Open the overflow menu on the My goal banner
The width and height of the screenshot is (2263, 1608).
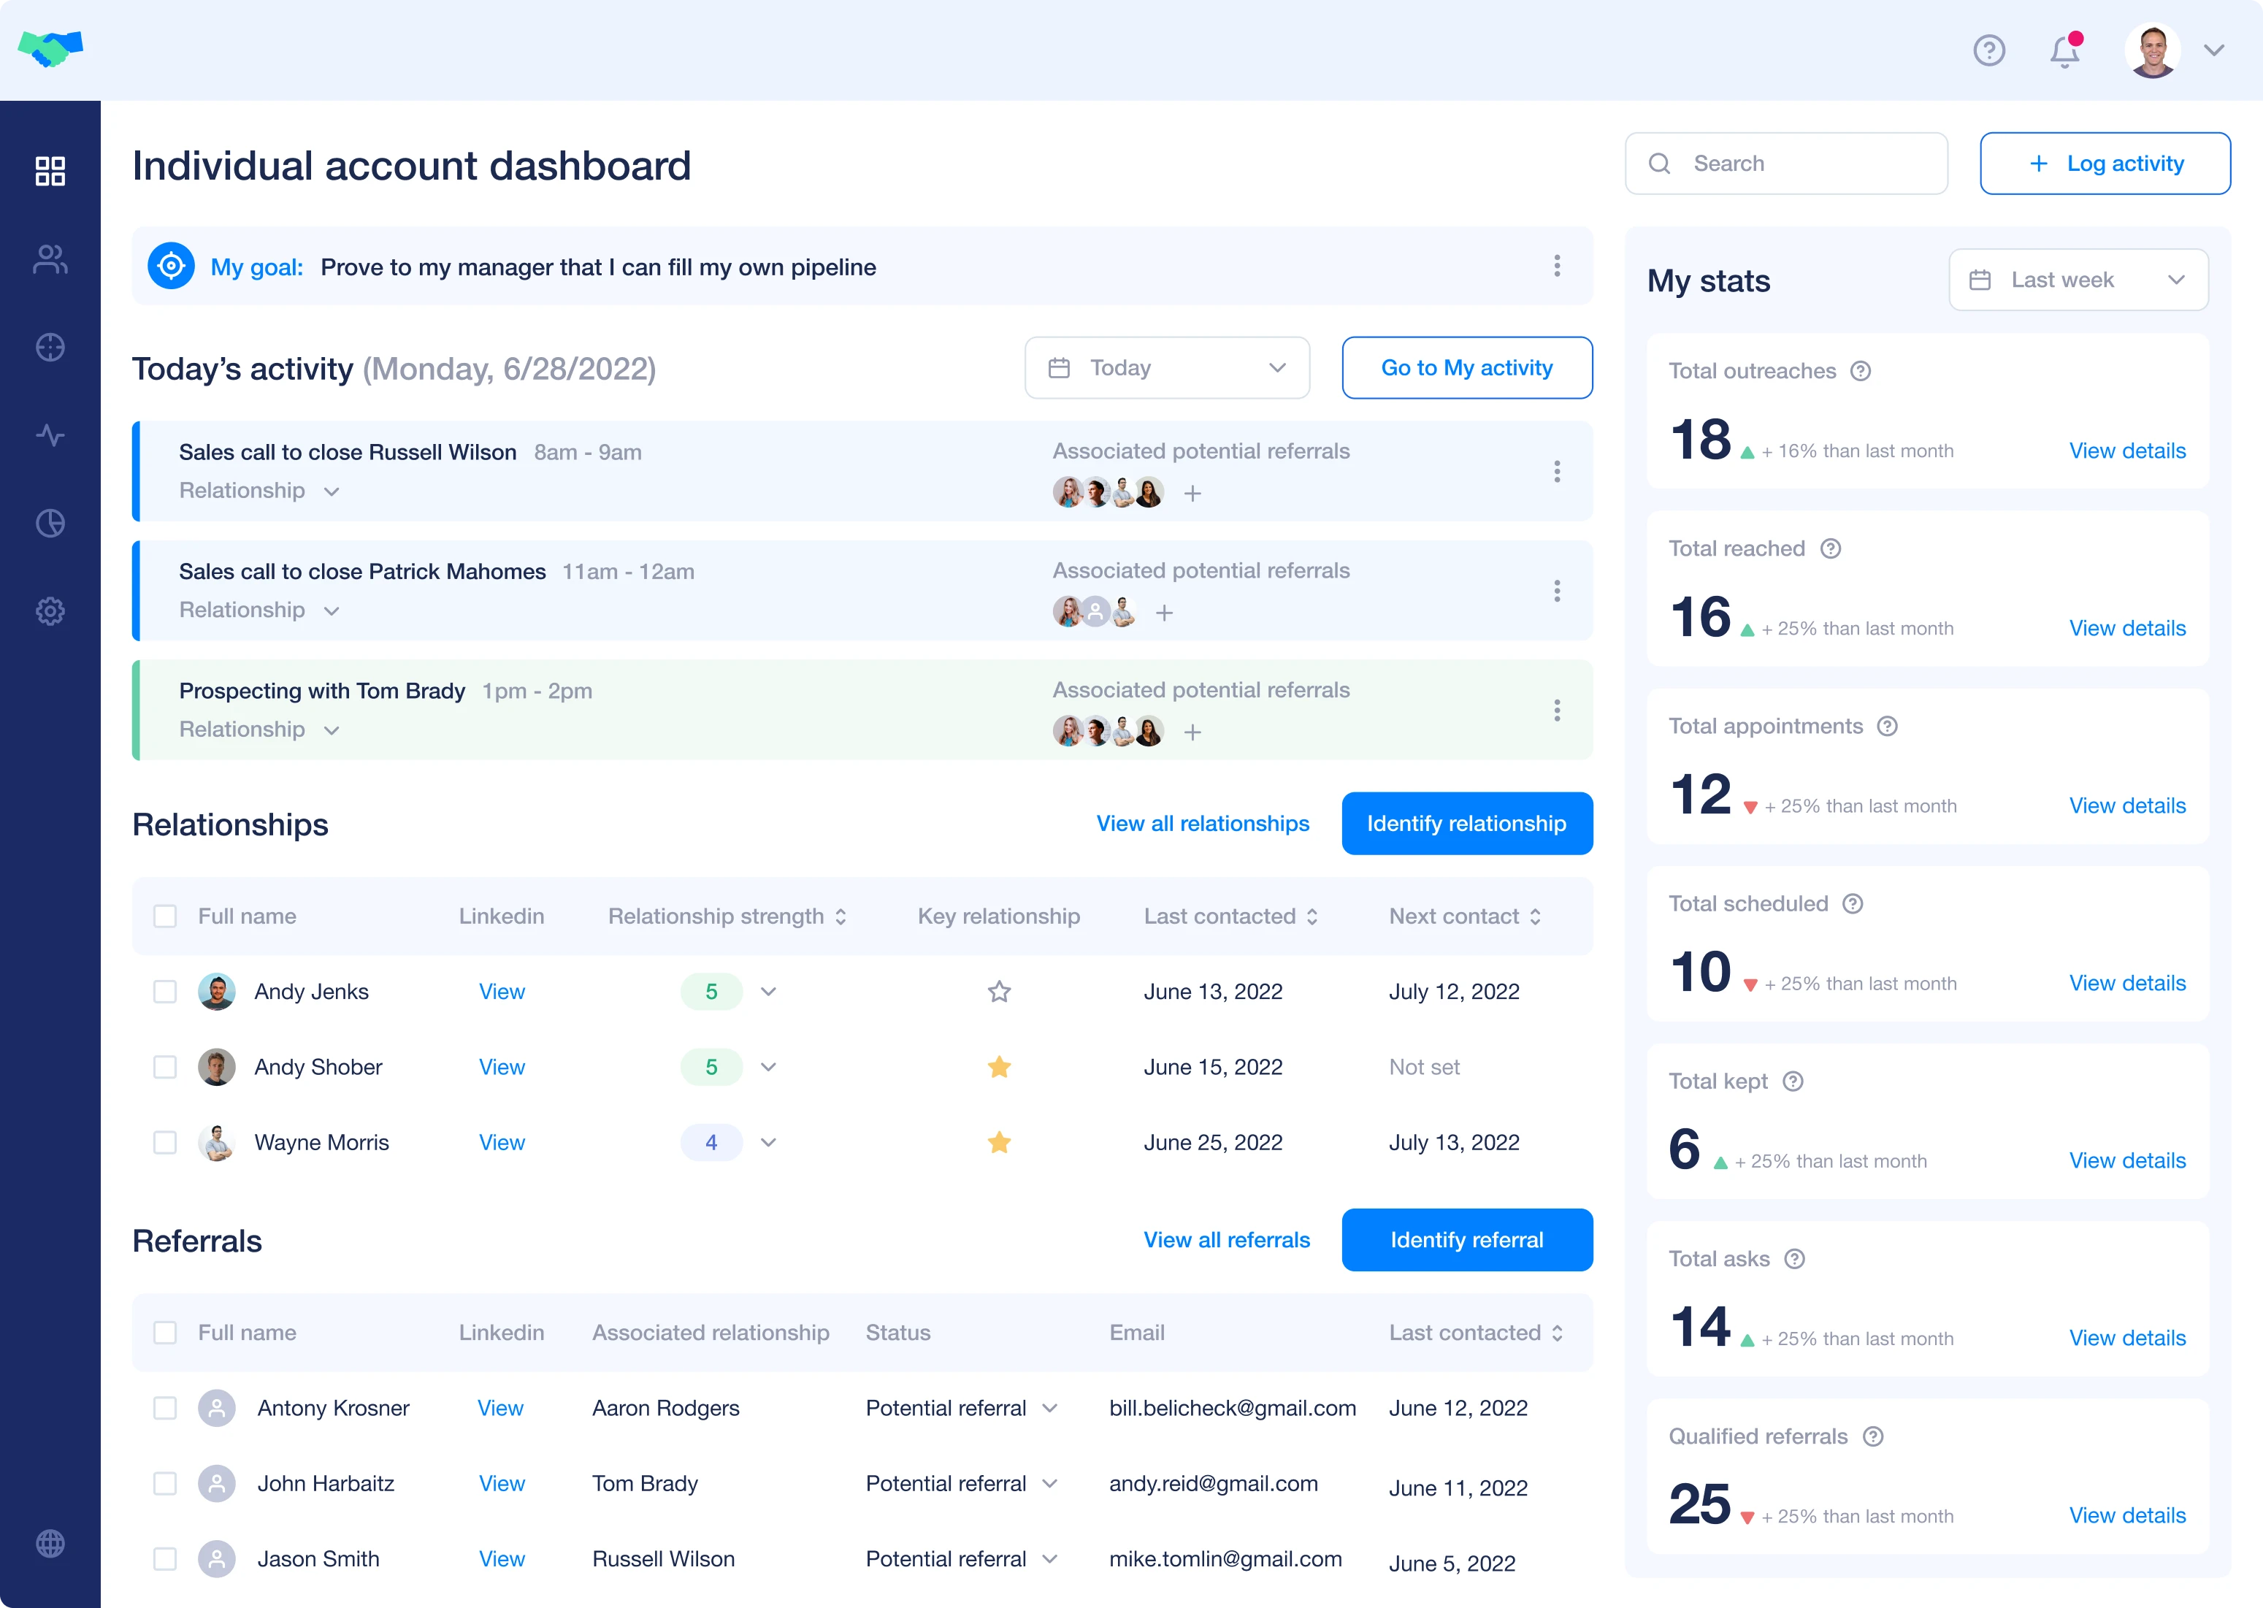click(1556, 267)
